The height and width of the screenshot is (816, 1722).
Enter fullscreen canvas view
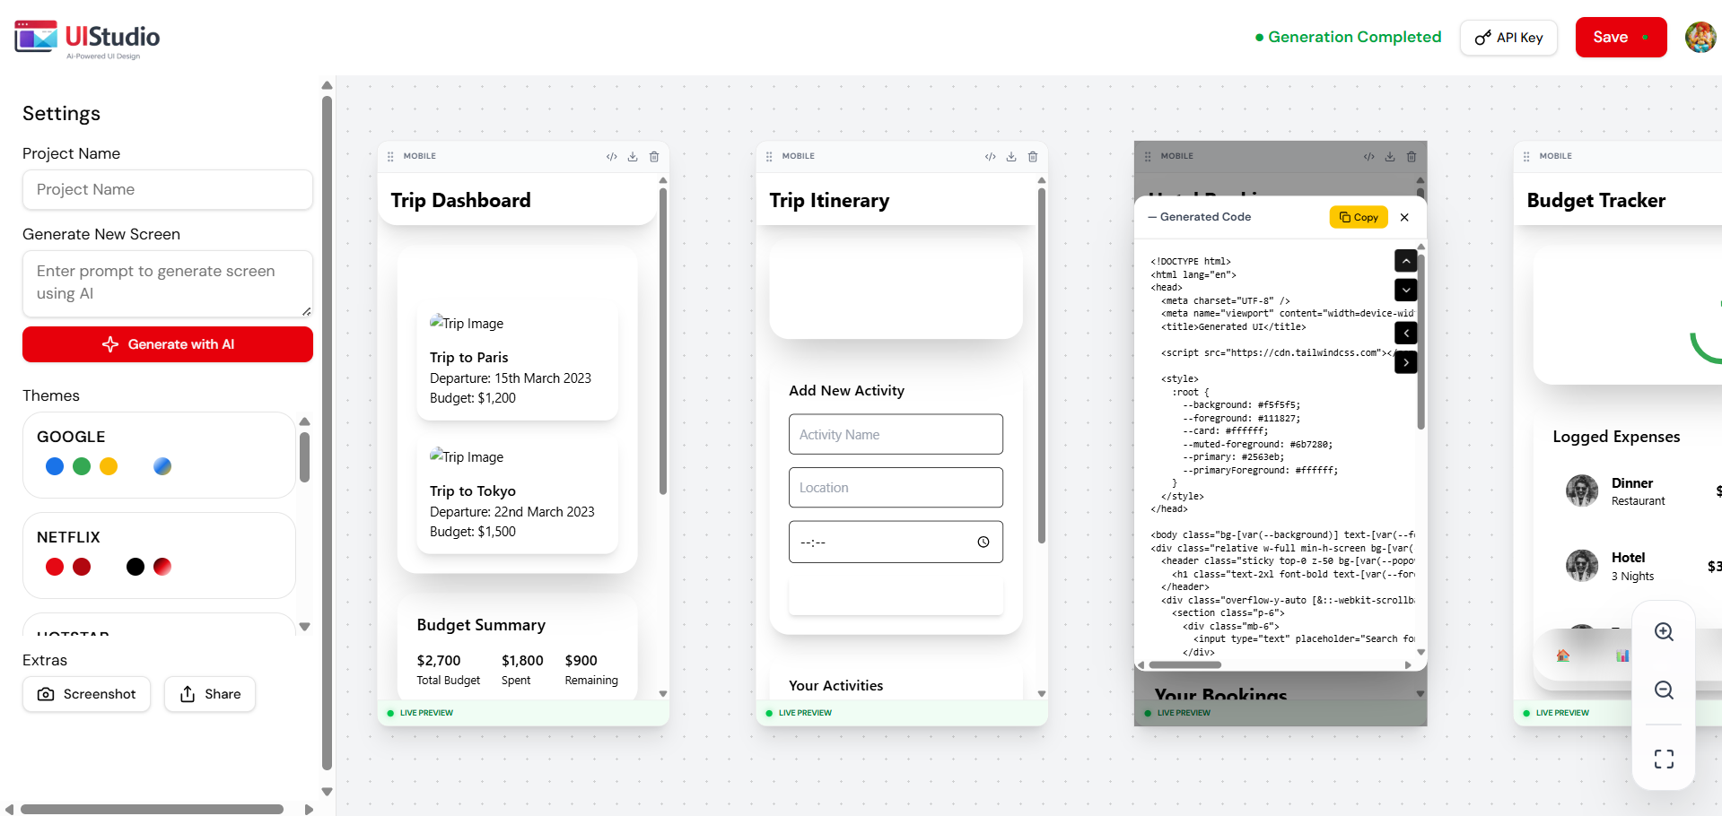click(x=1664, y=759)
